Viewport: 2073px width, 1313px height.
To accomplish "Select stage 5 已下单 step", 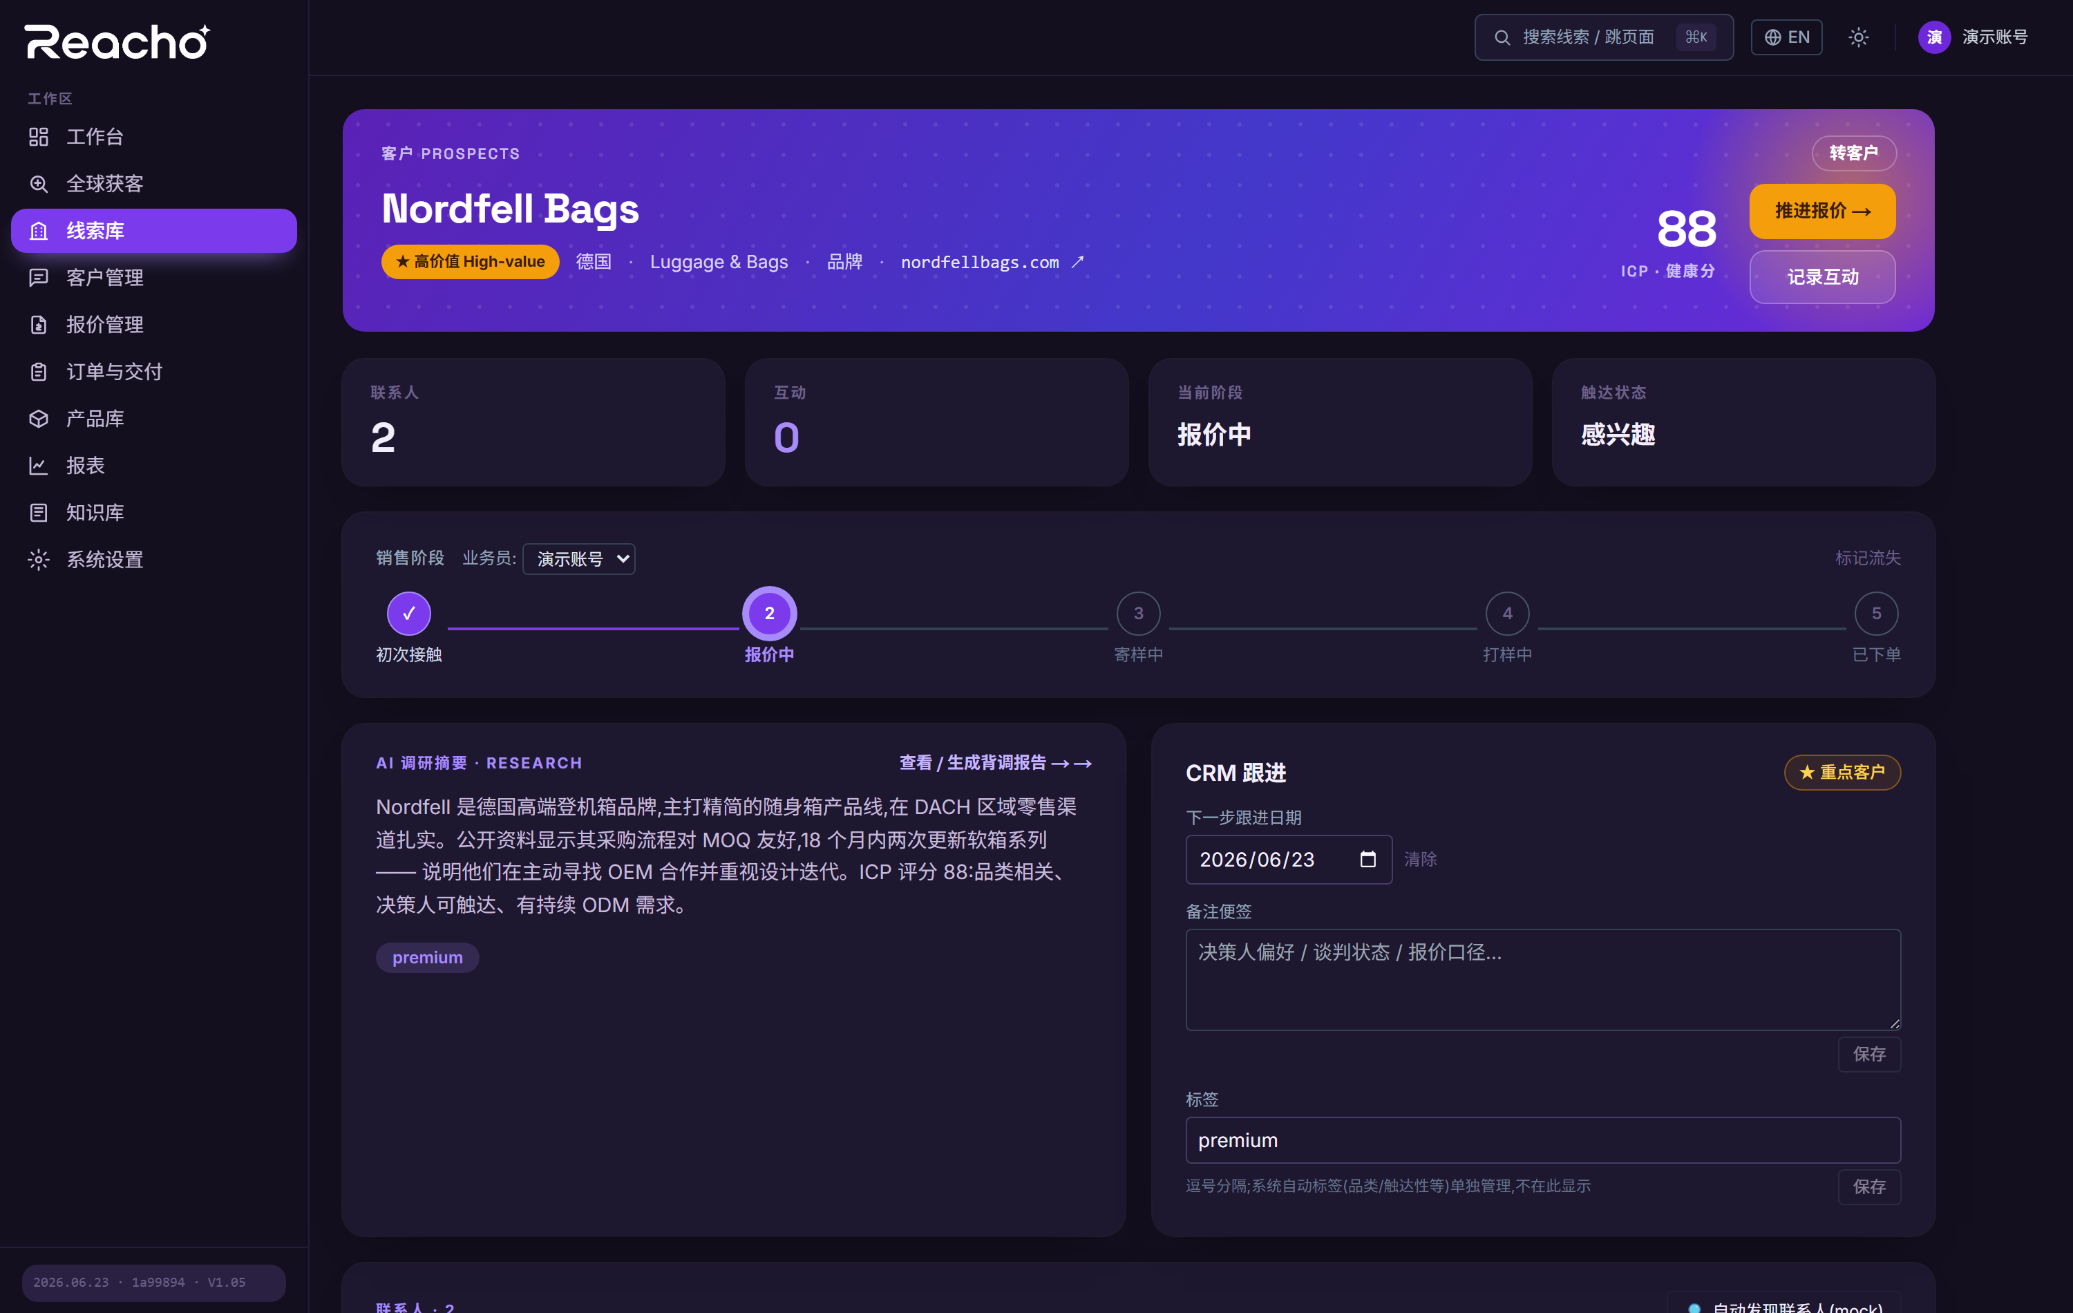I will 1877,613.
